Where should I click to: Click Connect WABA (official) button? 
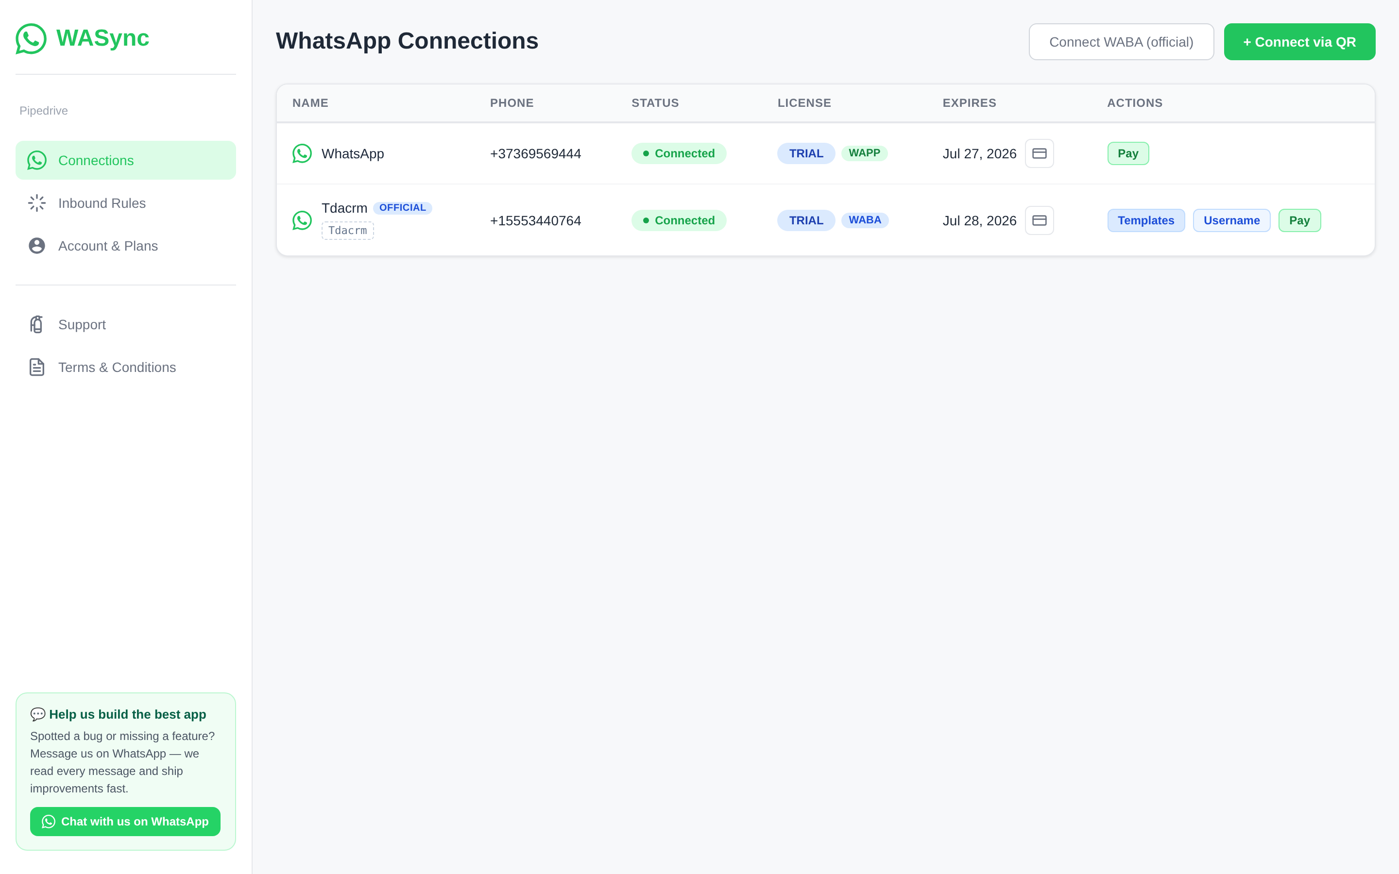click(1121, 42)
